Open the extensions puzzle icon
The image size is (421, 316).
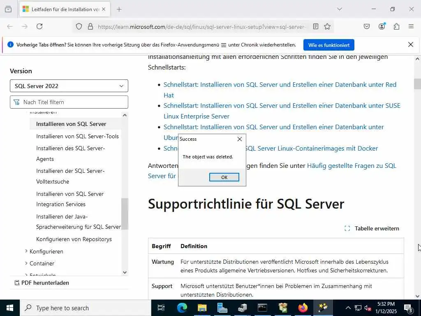(396, 26)
